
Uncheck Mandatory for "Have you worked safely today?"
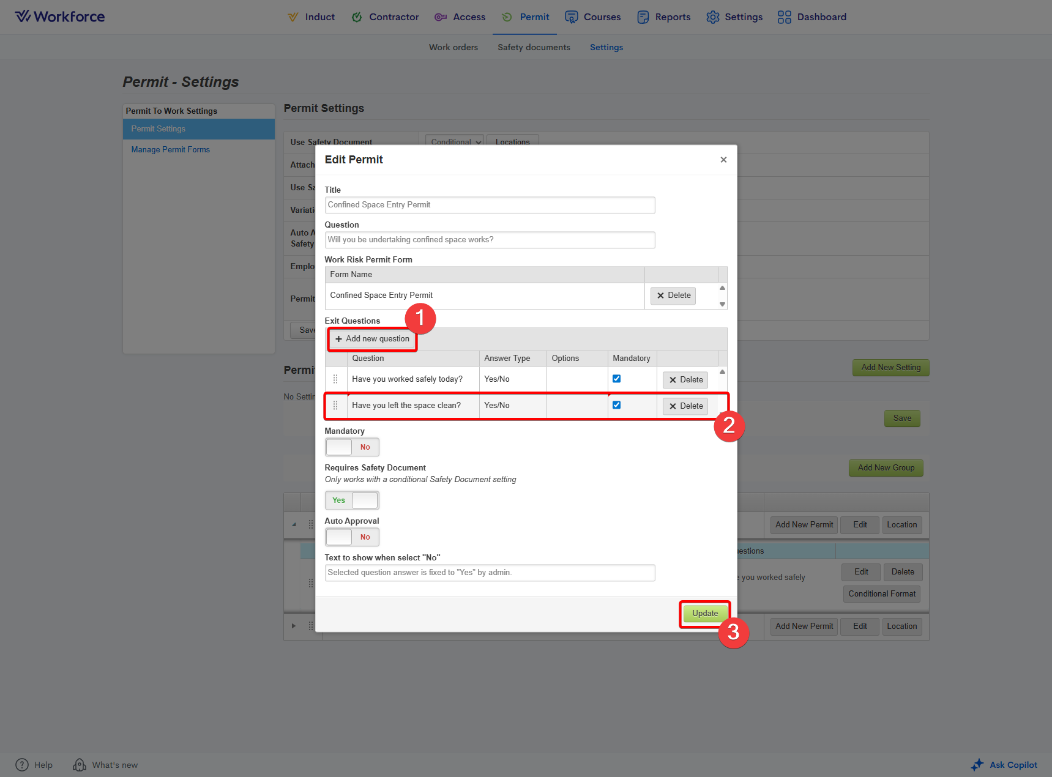[x=616, y=379]
